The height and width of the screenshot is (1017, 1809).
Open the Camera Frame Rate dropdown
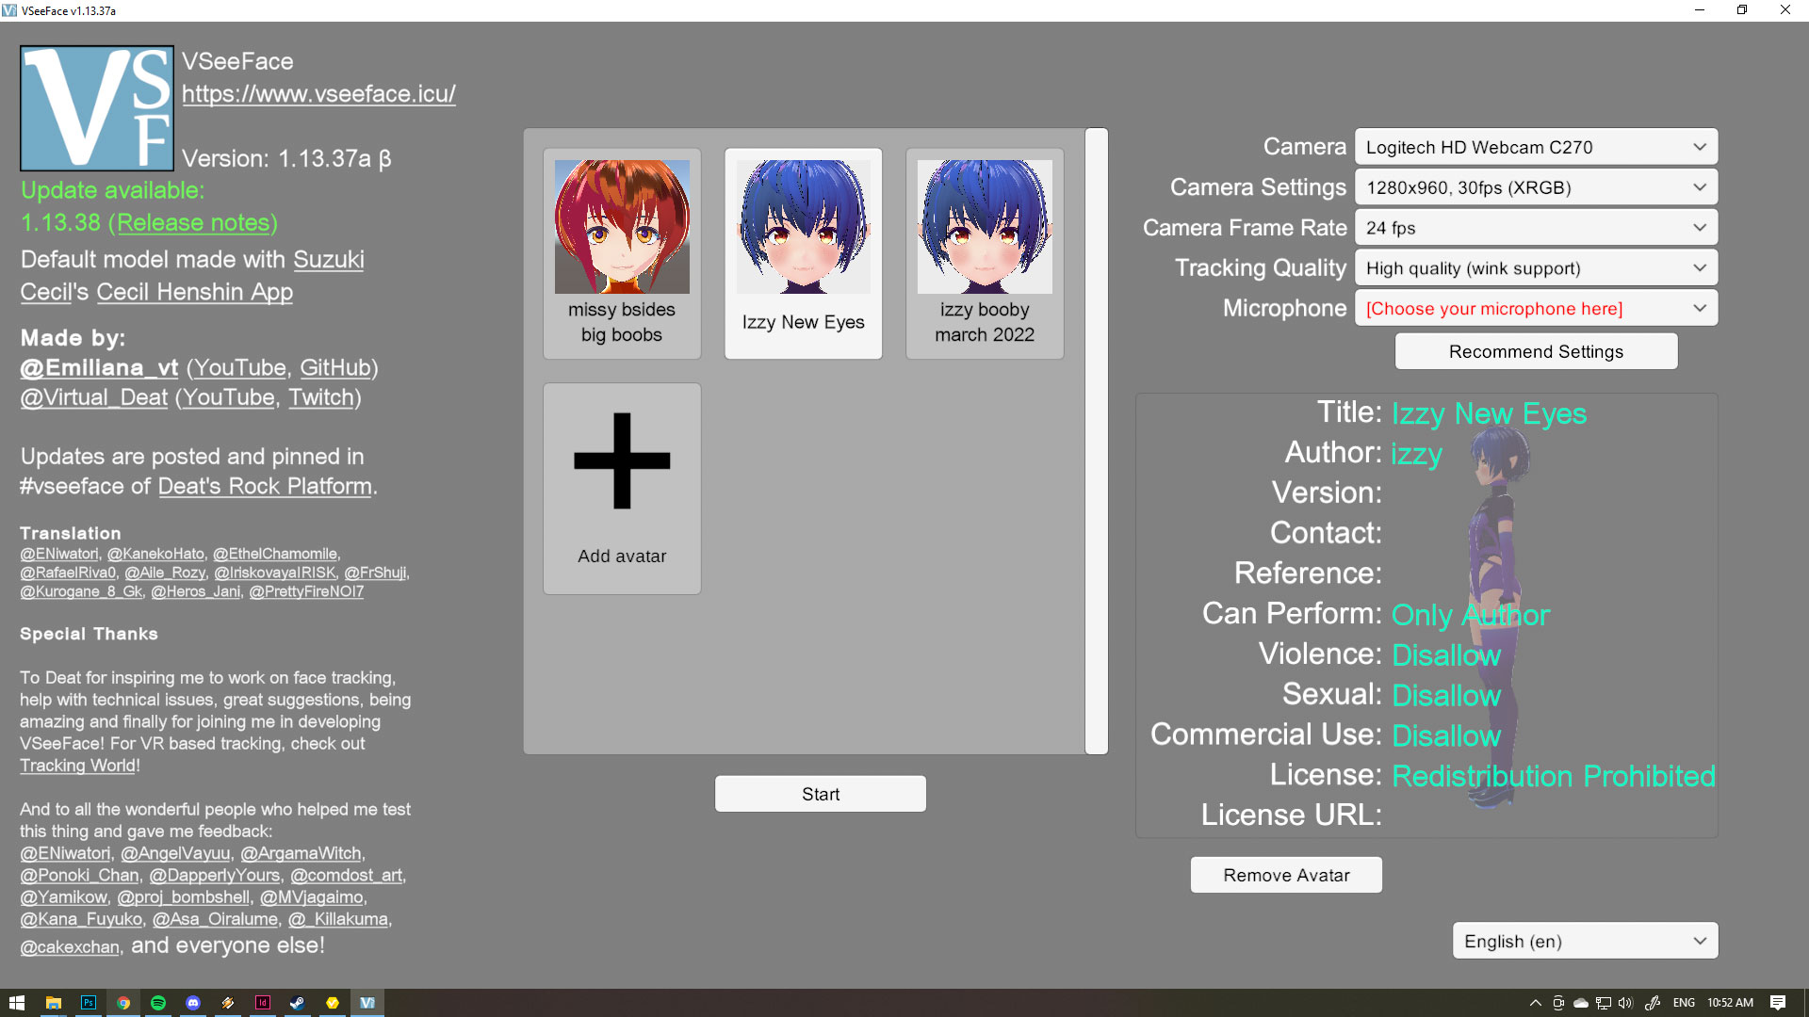pyautogui.click(x=1536, y=228)
